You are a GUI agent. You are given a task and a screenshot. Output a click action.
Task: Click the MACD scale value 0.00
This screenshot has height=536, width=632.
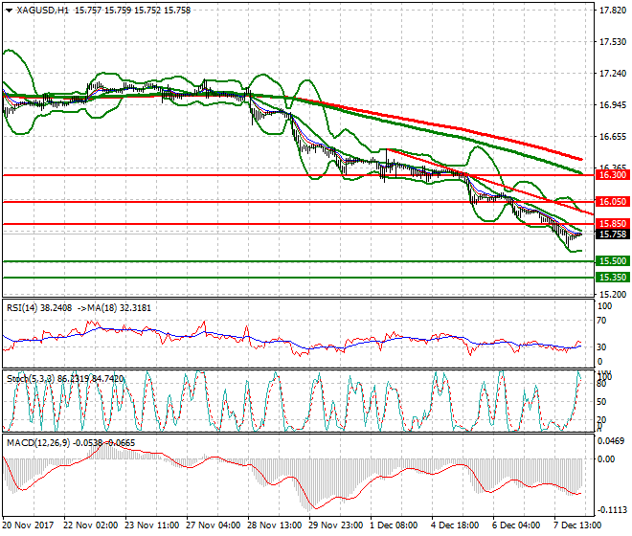[x=606, y=459]
